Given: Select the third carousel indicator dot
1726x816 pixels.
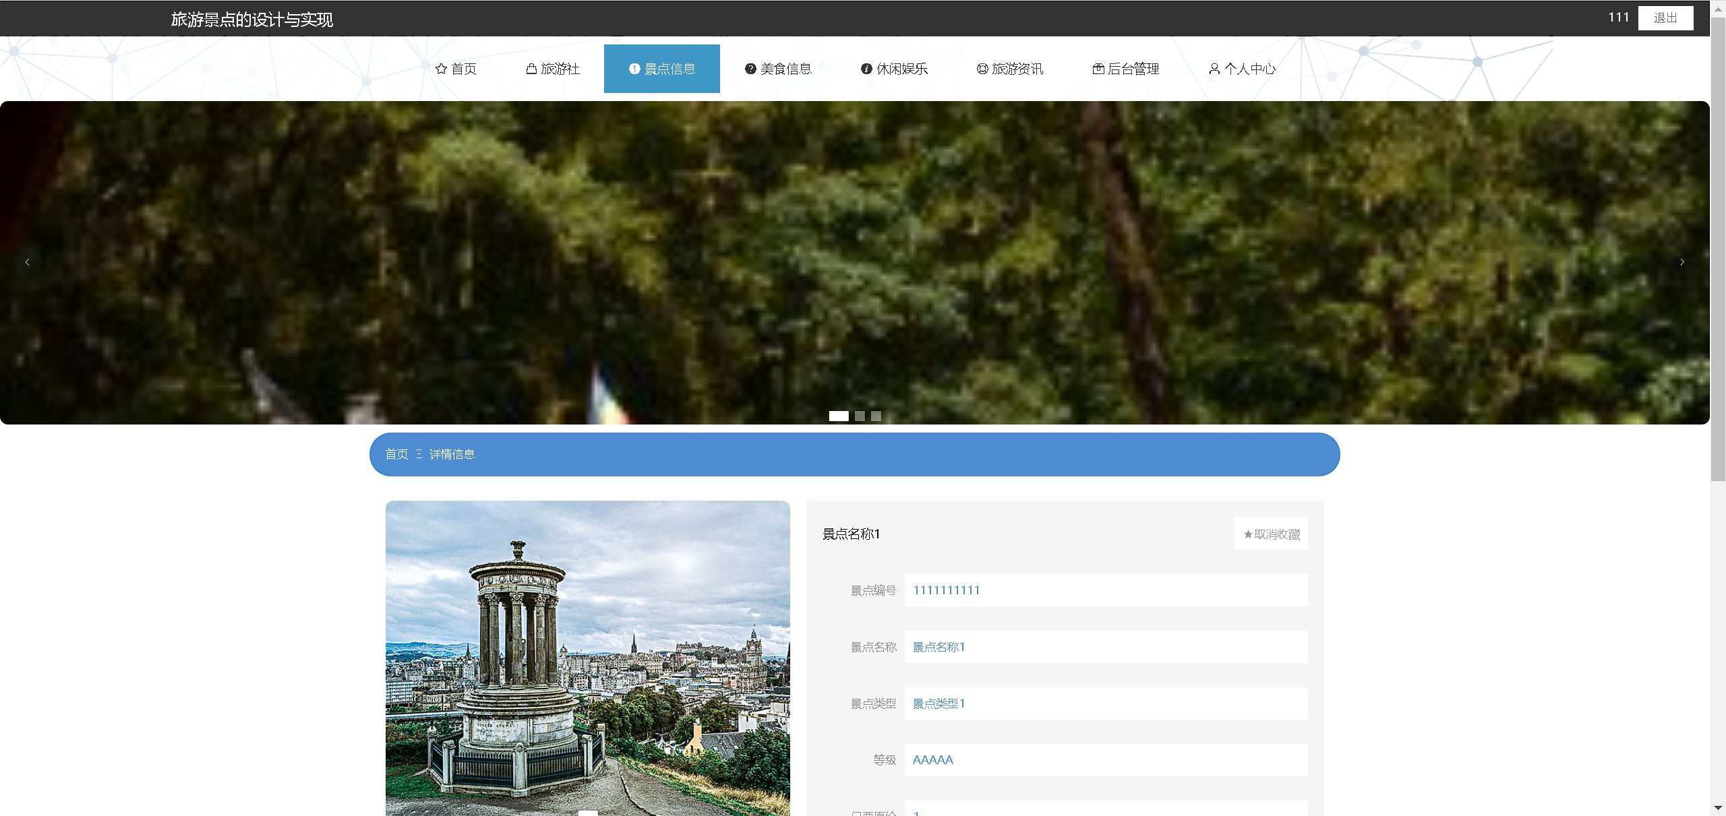Looking at the screenshot, I should [876, 416].
